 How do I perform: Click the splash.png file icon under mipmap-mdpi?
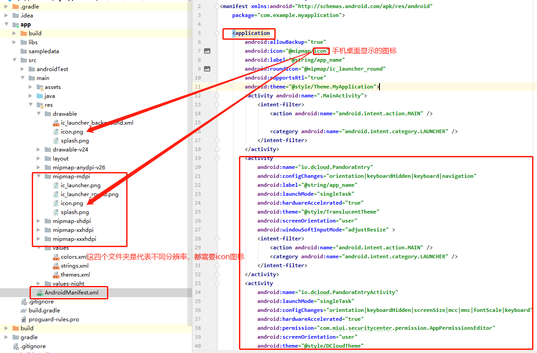click(x=56, y=212)
